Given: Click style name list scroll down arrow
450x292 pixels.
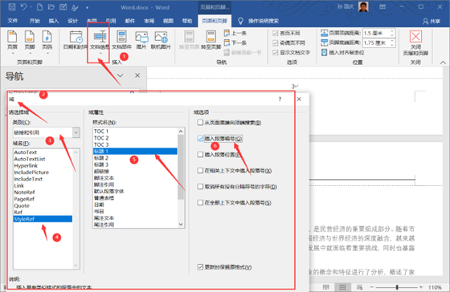Looking at the screenshot, I should pos(181,225).
